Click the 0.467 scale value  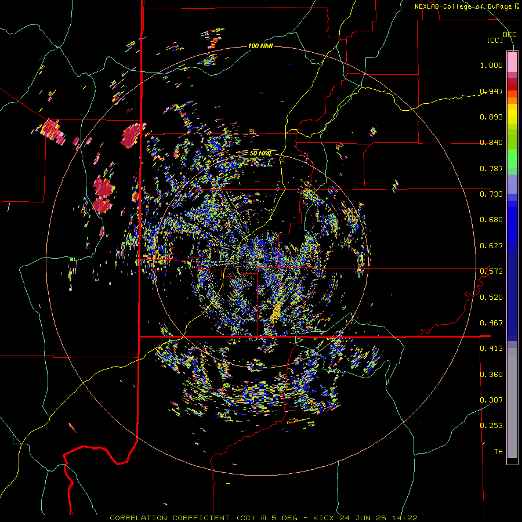tap(491, 323)
